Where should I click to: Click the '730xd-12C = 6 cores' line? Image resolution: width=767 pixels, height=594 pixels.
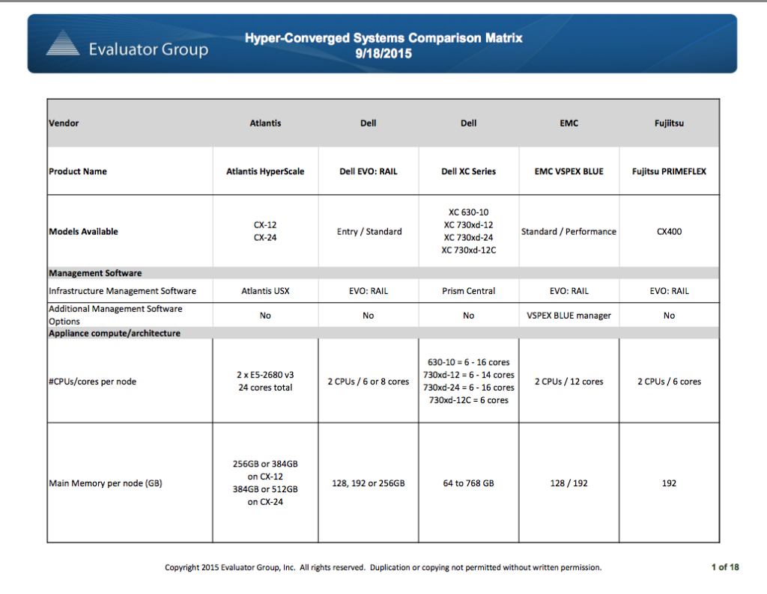pos(469,400)
